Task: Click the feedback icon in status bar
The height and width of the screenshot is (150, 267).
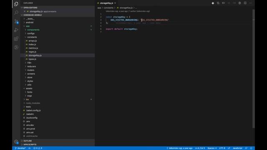Action: point(246,148)
